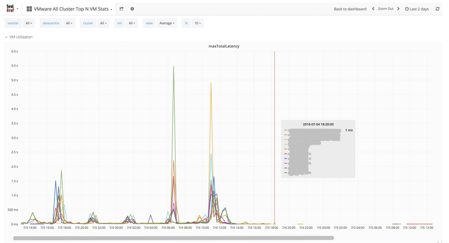Viewport: 449px width, 243px height.
Task: Open the datacentre All dropdown
Action: coord(69,23)
